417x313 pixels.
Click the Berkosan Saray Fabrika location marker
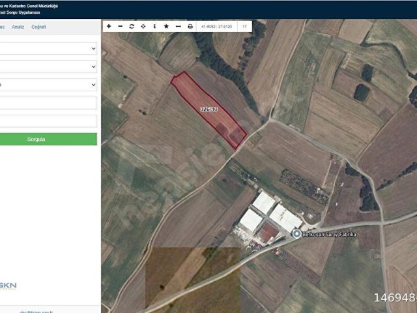[296, 234]
